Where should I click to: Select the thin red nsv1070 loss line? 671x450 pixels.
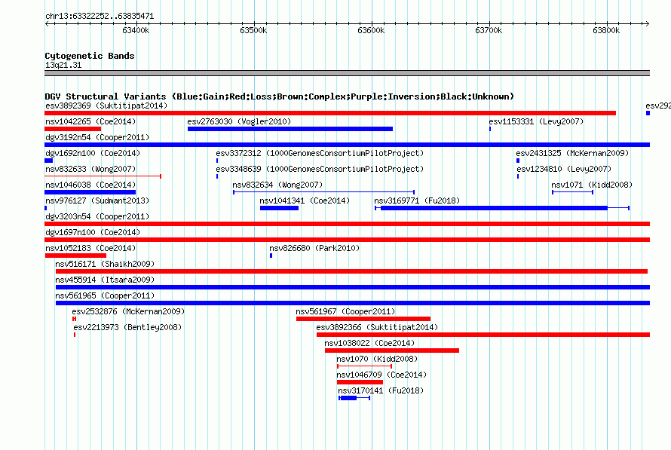click(x=365, y=366)
